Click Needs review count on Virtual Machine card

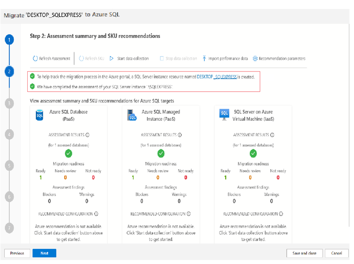click(x=251, y=178)
